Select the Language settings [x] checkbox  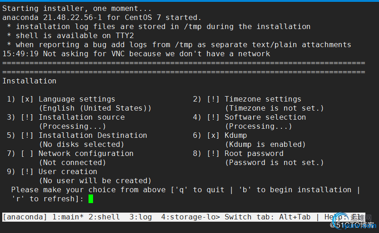point(27,99)
